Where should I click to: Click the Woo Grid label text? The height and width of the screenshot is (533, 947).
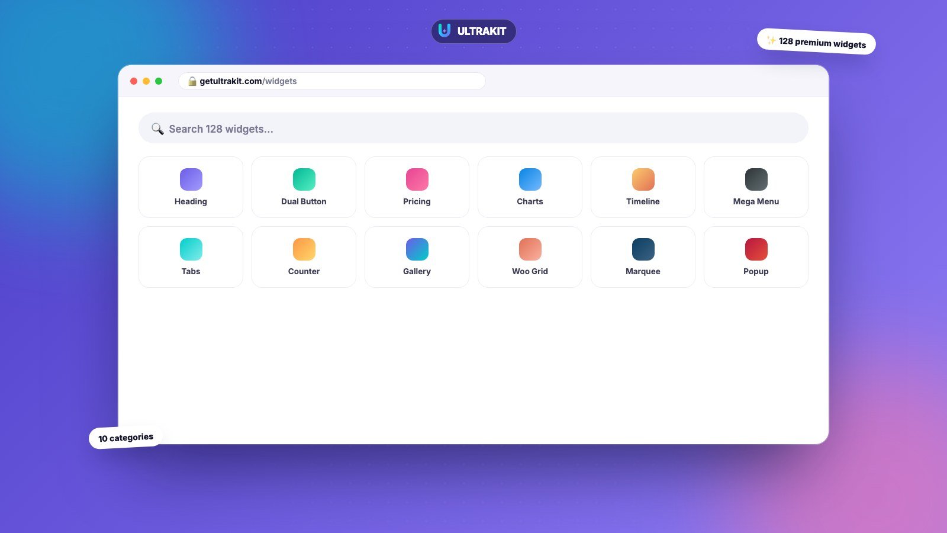tap(530, 271)
